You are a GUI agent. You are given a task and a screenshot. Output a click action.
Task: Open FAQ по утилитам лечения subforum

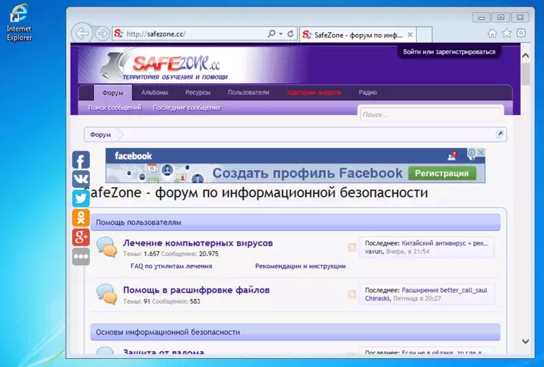[x=171, y=266]
